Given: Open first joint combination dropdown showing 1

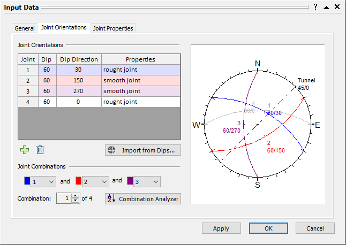Looking at the screenshot, I should [x=43, y=182].
